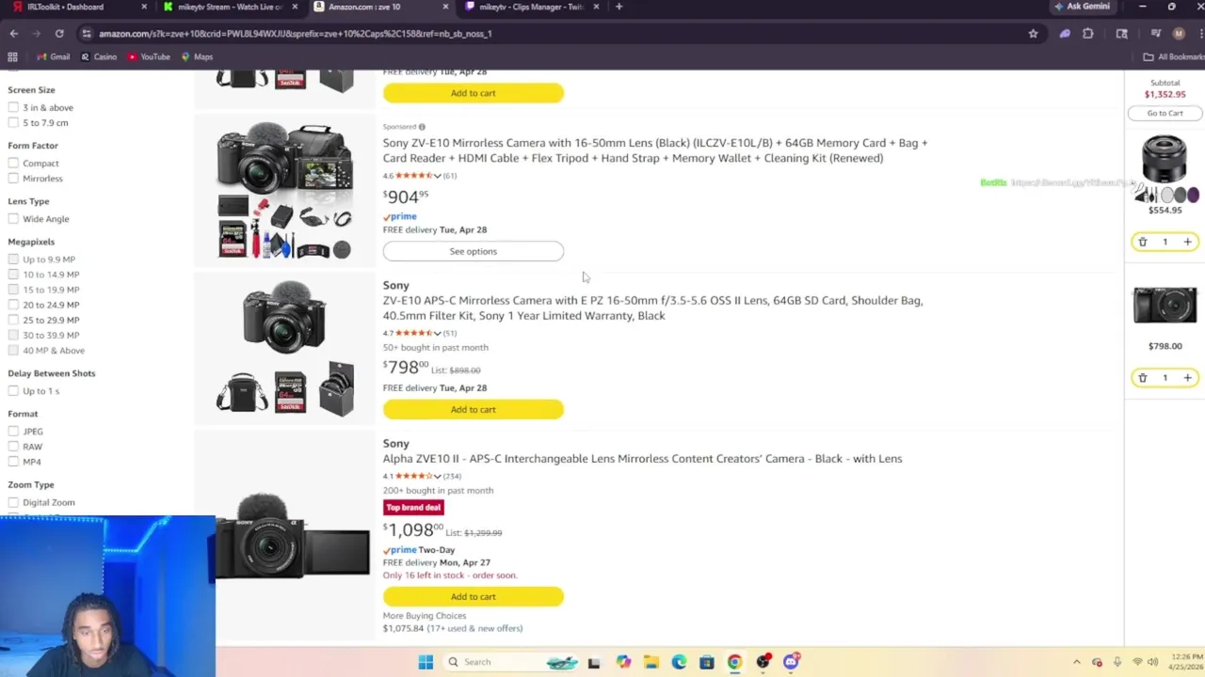
Task: Open Discord from the taskbar
Action: pos(791,662)
